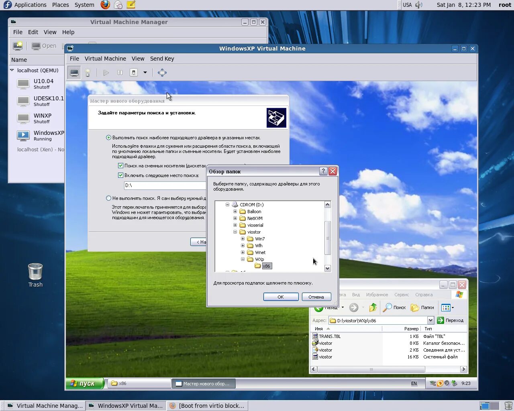Open Send Key menu
Image resolution: width=514 pixels, height=411 pixels.
(162, 59)
